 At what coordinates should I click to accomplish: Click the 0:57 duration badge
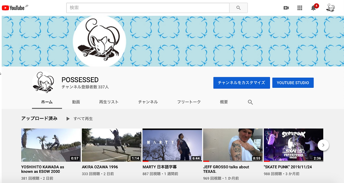tap(74, 158)
